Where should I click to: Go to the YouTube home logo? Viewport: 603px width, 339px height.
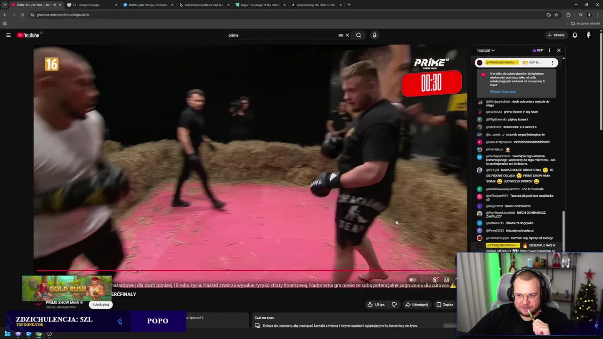28,35
